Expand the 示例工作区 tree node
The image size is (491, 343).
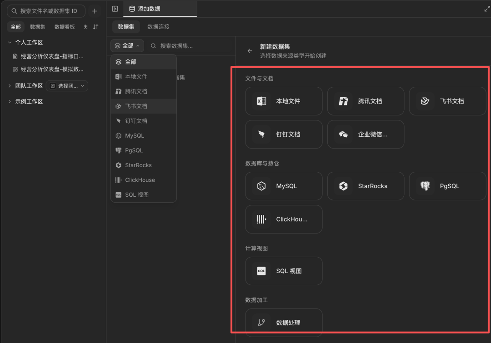pos(10,101)
